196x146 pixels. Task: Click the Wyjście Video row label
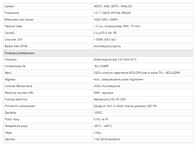14,26
